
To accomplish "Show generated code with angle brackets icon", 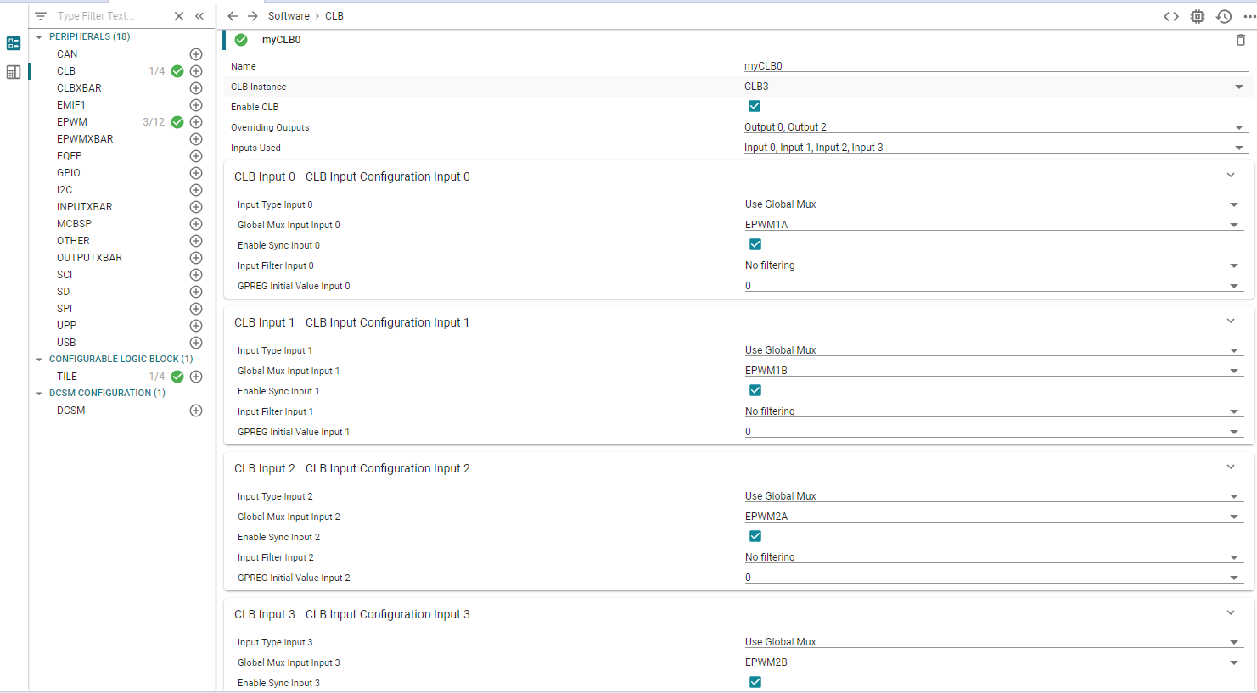I will coord(1171,16).
